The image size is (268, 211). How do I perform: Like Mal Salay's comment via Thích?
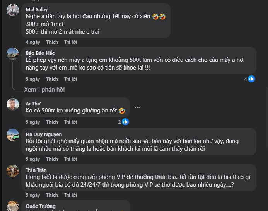click(x=52, y=42)
